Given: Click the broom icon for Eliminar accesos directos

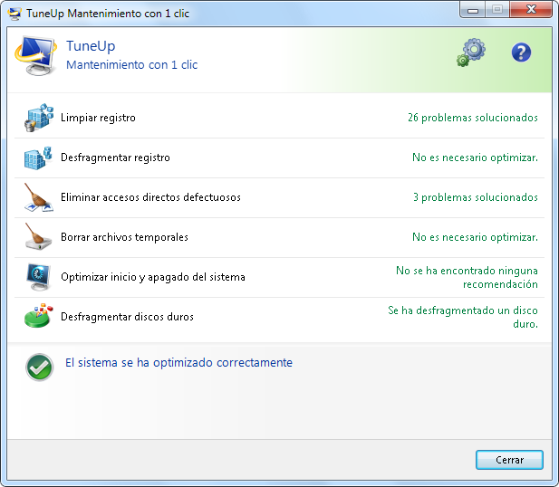Looking at the screenshot, I should coord(38,197).
